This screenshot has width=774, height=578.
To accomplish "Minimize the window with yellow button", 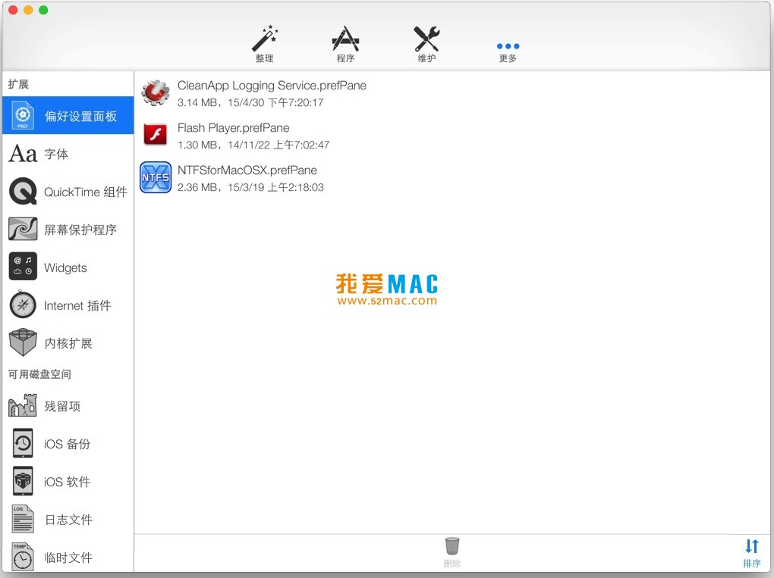I will coord(28,10).
